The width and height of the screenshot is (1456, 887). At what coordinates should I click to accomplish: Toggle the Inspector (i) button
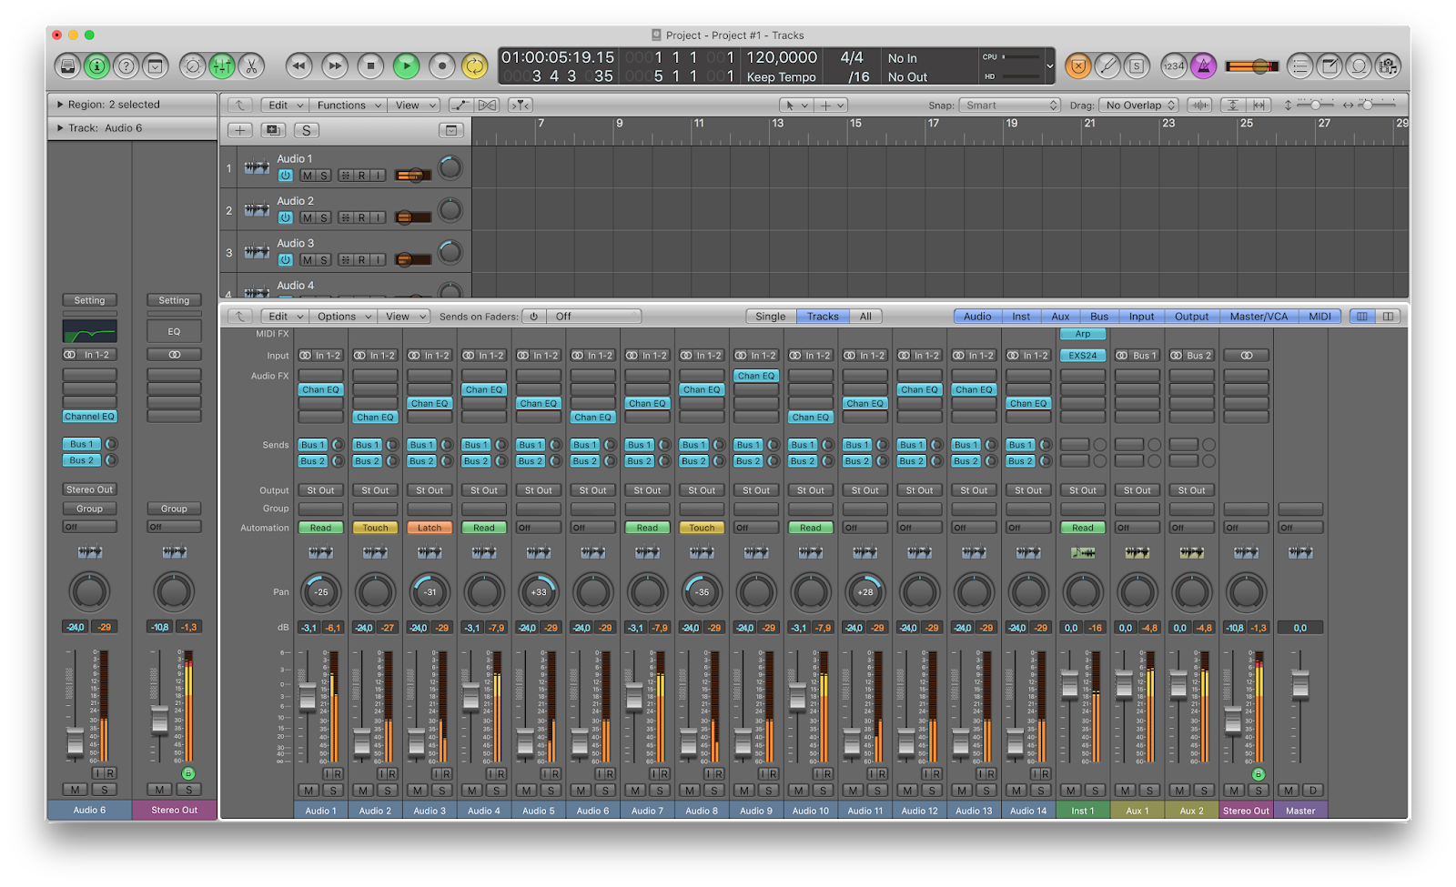[96, 66]
